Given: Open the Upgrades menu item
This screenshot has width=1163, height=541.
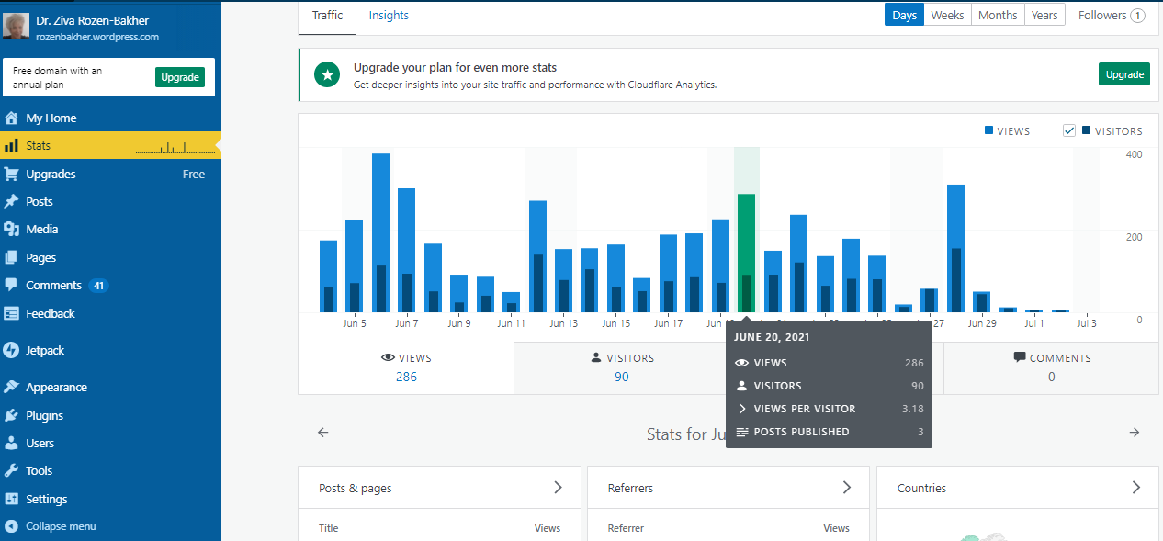Looking at the screenshot, I should (110, 174).
